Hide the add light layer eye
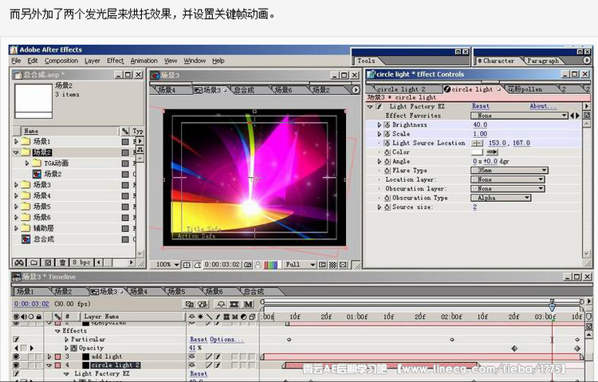This screenshot has width=598, height=382. coord(16,356)
